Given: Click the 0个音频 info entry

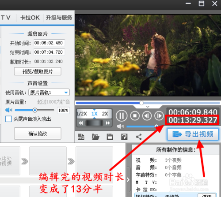Looking at the screenshot, I should pyautogui.click(x=173, y=167).
